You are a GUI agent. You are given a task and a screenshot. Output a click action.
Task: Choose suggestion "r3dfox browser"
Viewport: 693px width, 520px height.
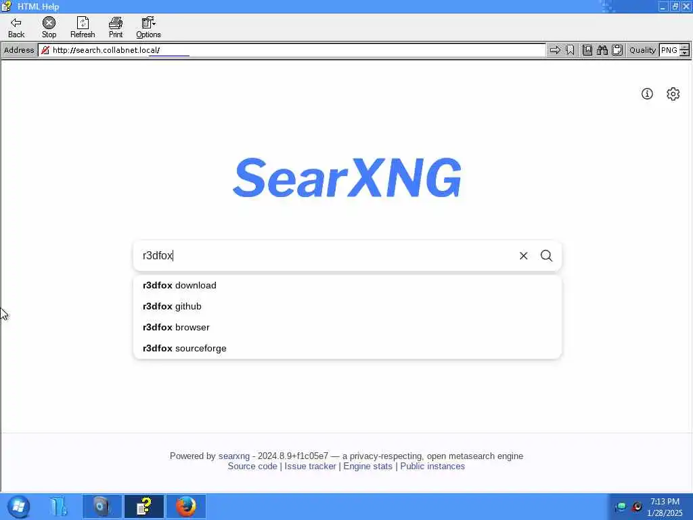[347, 327]
